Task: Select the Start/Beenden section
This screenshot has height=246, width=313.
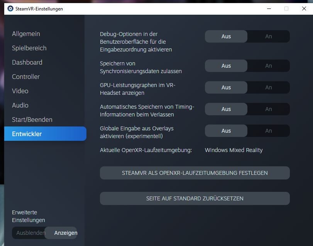Action: pyautogui.click(x=32, y=120)
